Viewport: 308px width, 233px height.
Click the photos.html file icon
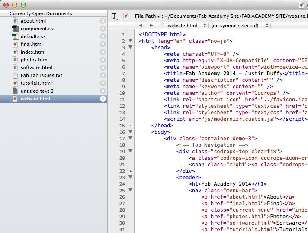15,60
